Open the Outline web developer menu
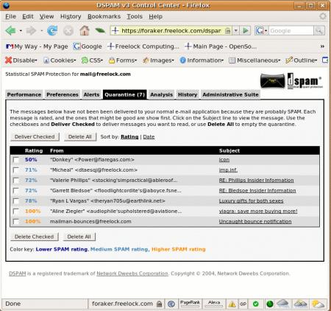The height and width of the screenshot is (311, 331). tap(302, 60)
